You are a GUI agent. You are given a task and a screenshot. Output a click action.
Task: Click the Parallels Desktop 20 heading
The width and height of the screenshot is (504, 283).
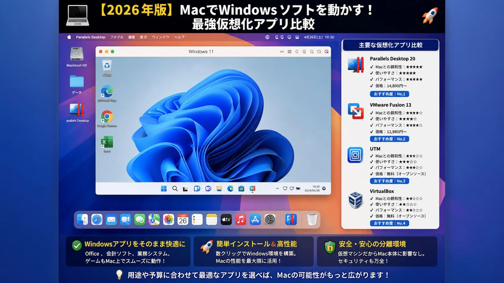pyautogui.click(x=392, y=59)
